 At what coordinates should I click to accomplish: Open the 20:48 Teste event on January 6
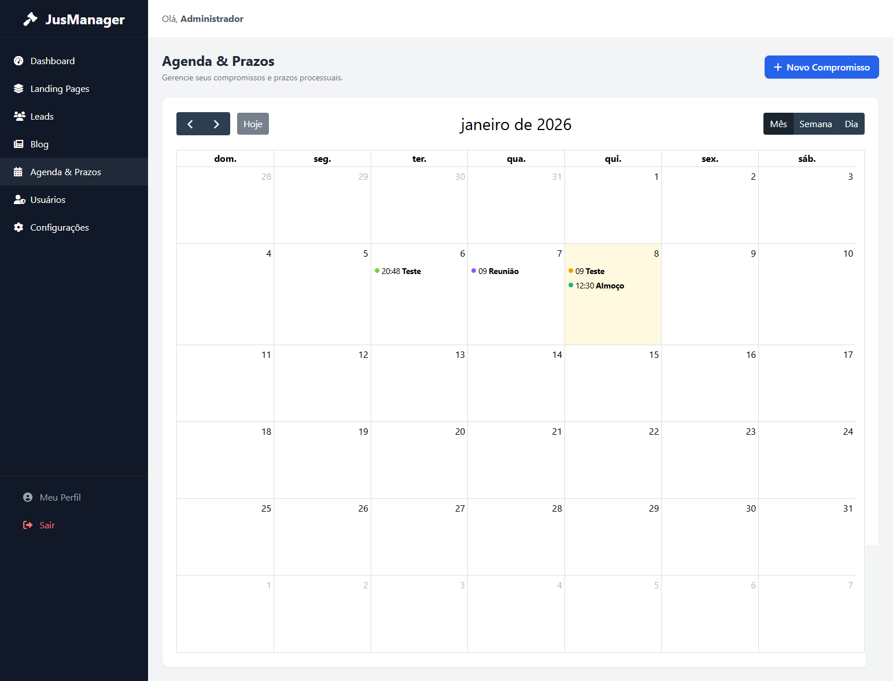401,271
